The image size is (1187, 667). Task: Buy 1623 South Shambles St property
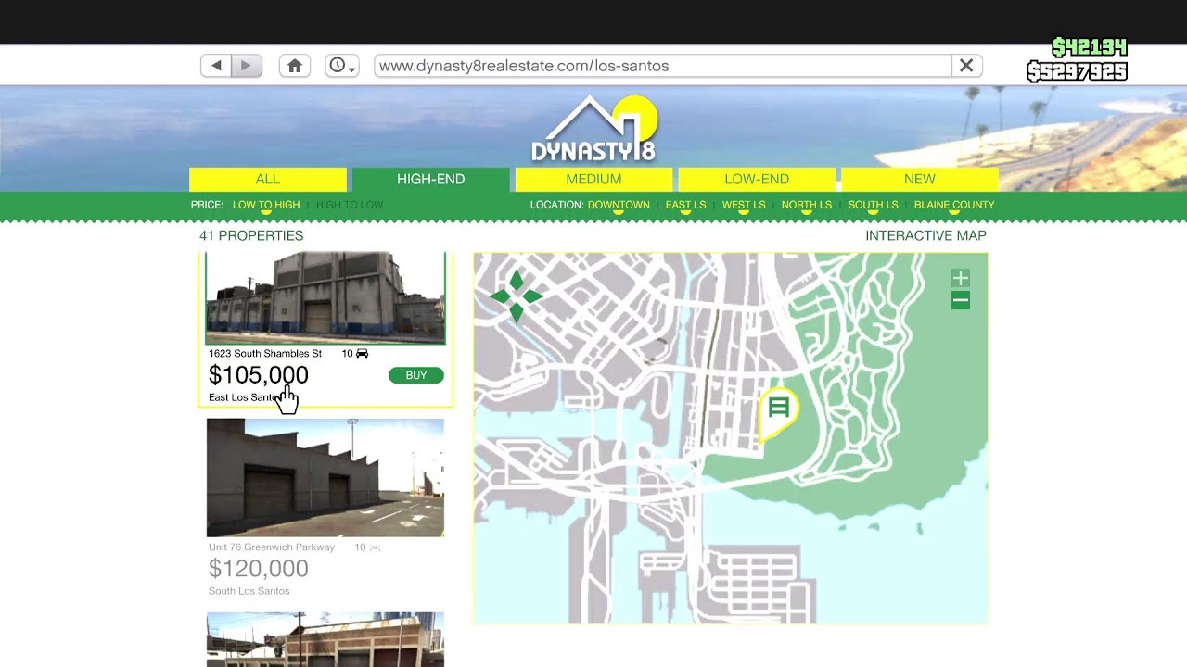pos(416,375)
